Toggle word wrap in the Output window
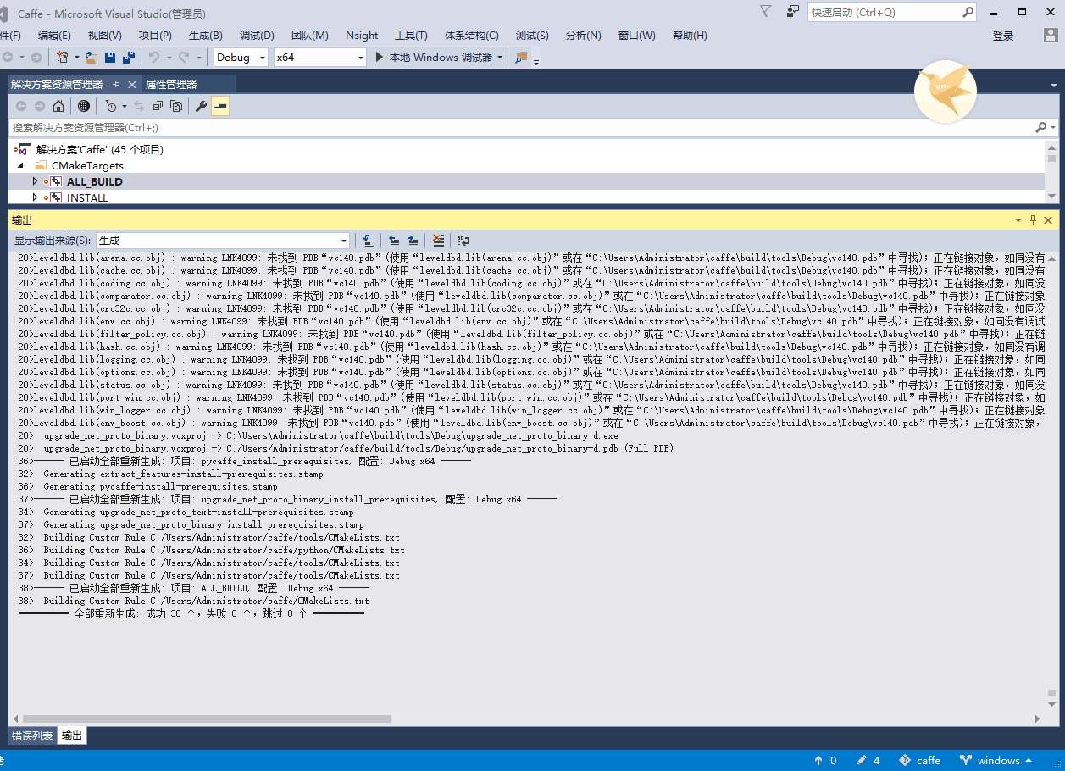The width and height of the screenshot is (1065, 771). click(463, 241)
